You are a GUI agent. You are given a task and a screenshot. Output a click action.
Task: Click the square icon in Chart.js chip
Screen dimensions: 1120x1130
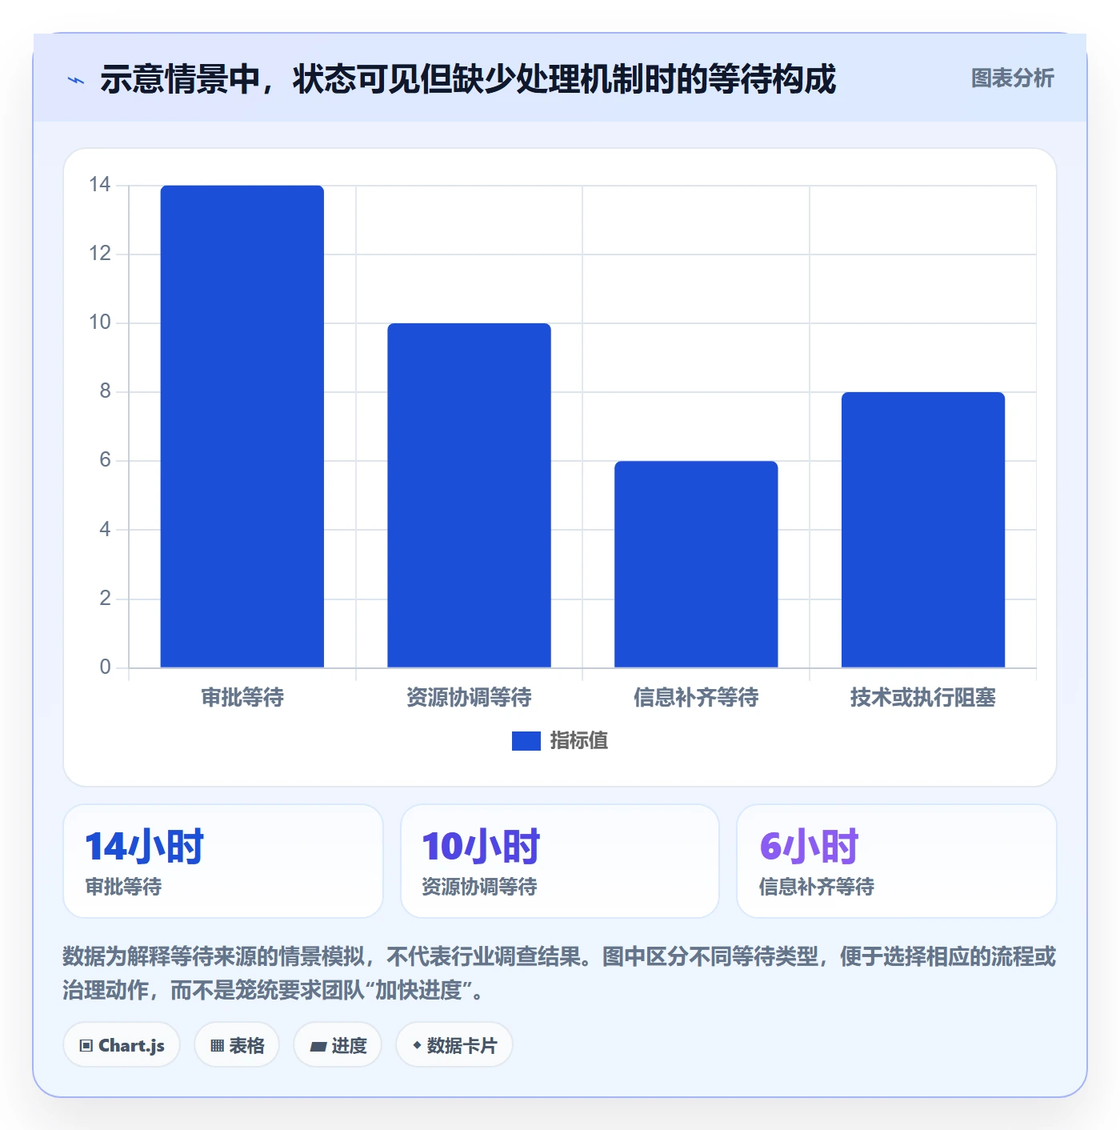click(x=86, y=1046)
